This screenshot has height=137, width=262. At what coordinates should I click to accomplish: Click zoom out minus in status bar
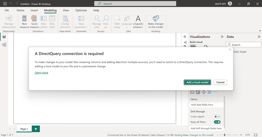point(217,135)
